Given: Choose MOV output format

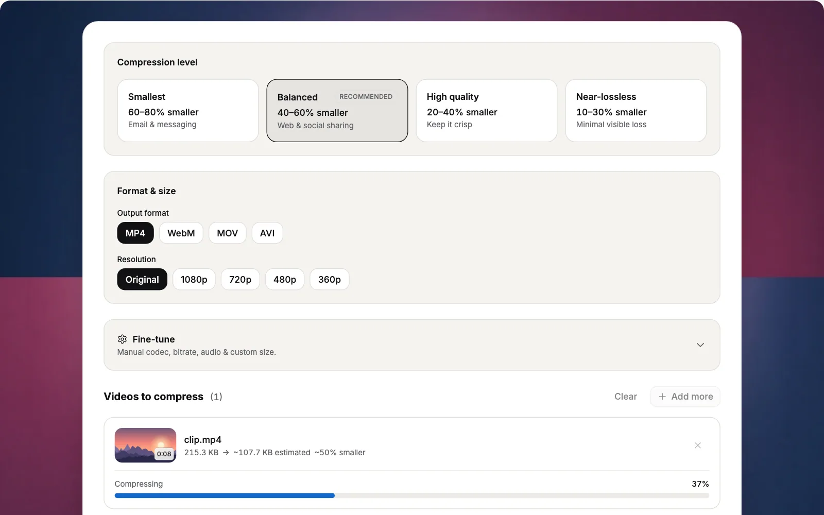Looking at the screenshot, I should (228, 233).
